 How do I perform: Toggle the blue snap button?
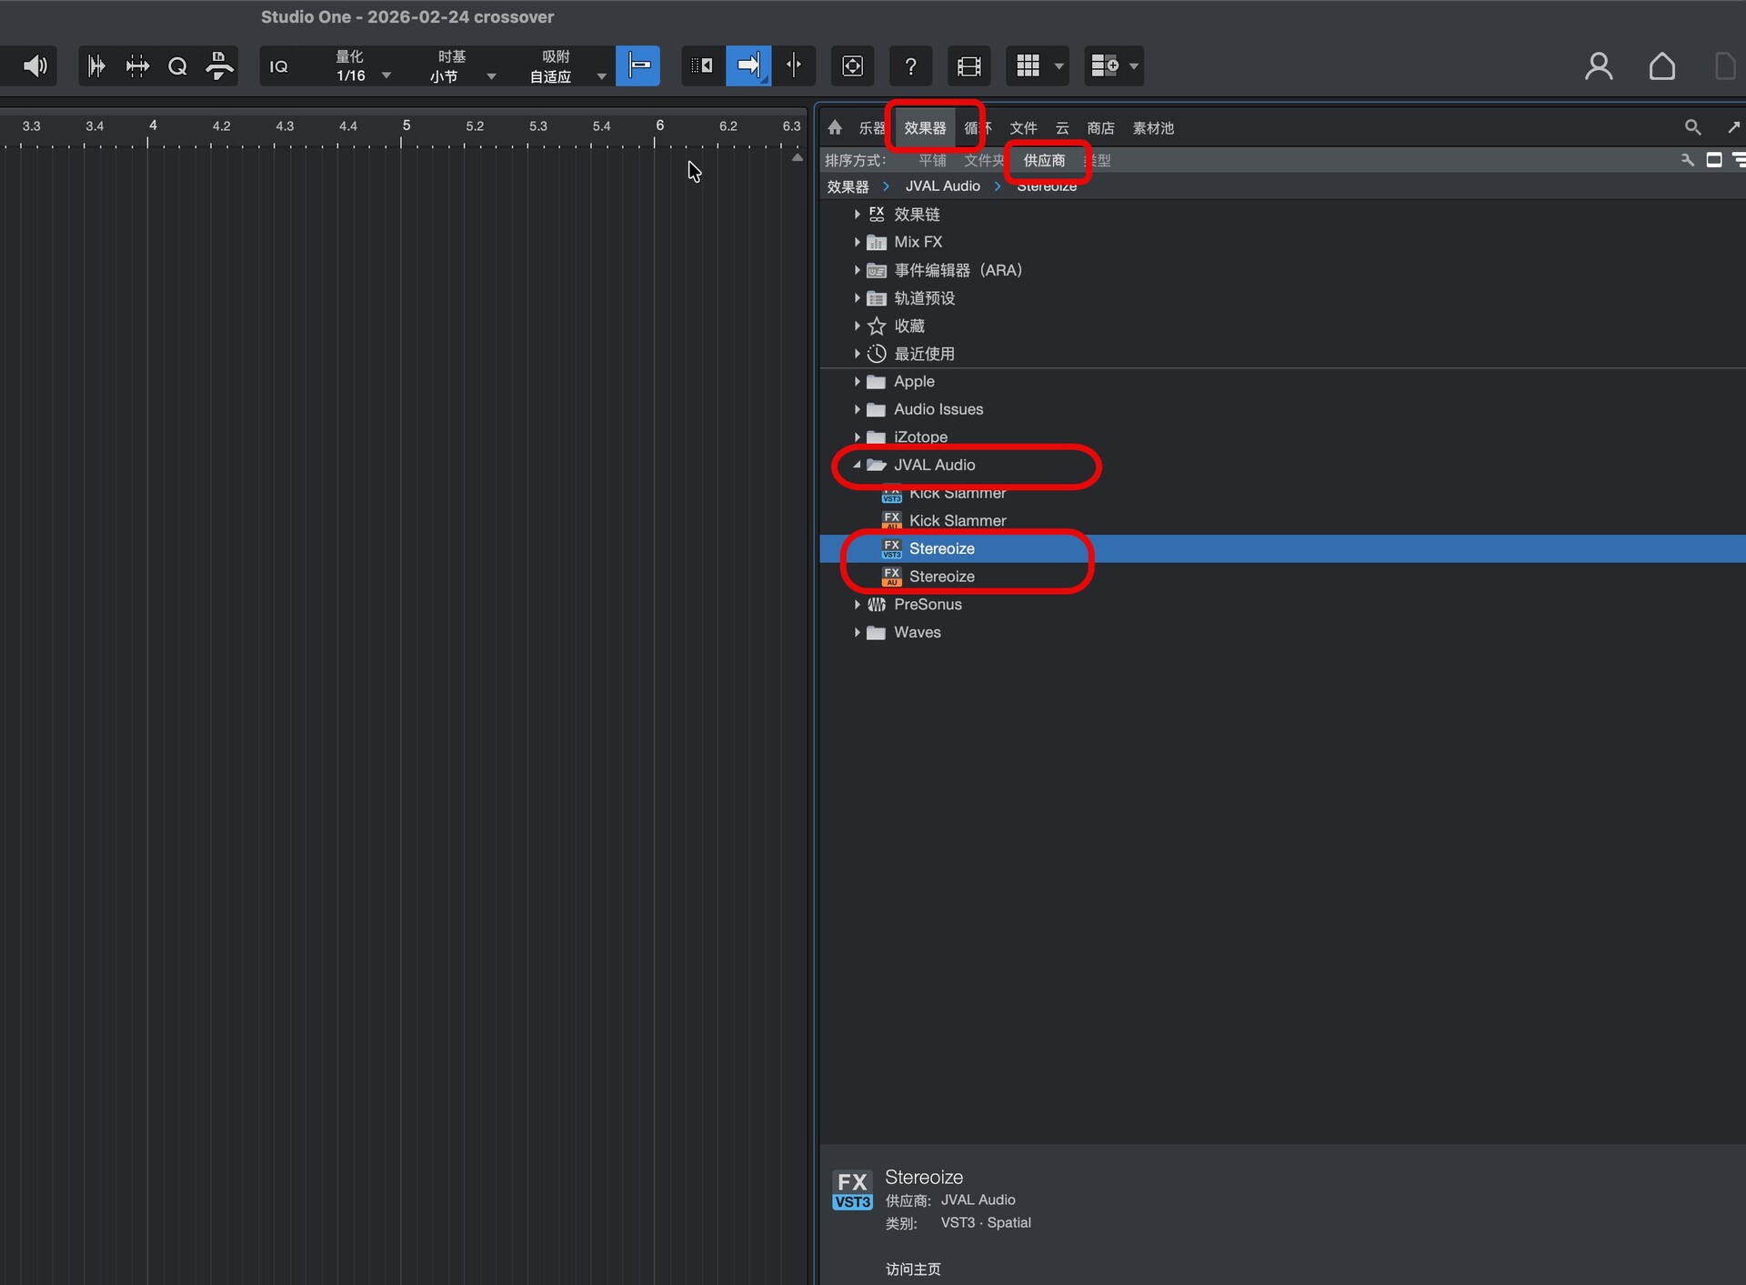(x=637, y=65)
